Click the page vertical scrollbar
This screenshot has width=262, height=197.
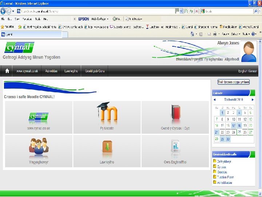tap(260, 116)
